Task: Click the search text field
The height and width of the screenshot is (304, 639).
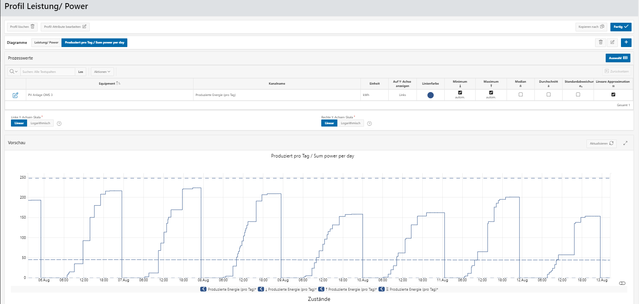Action: tap(47, 72)
